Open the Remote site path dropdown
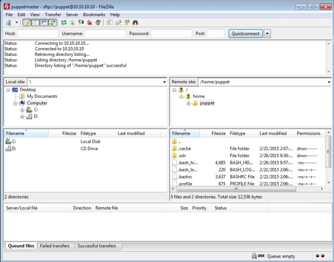The height and width of the screenshot is (262, 334). pos(329,82)
